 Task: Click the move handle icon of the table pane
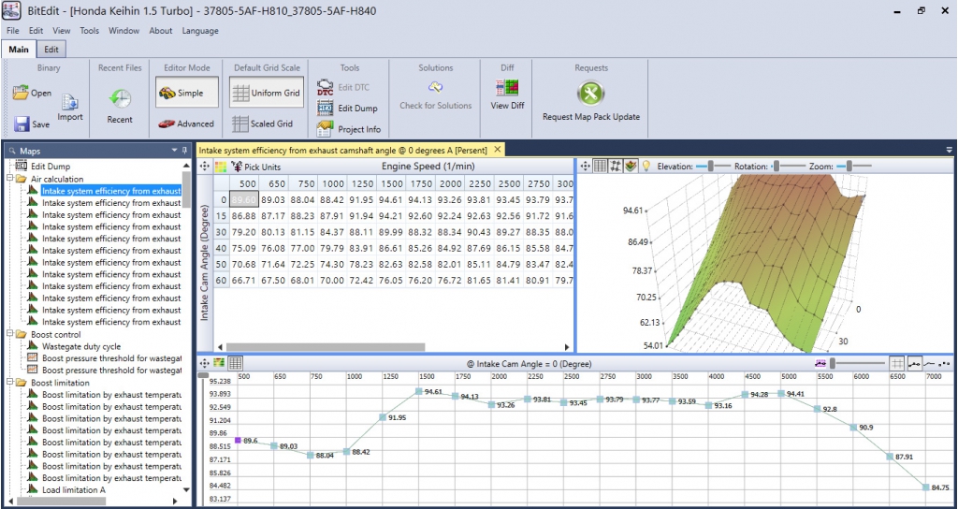(x=205, y=167)
